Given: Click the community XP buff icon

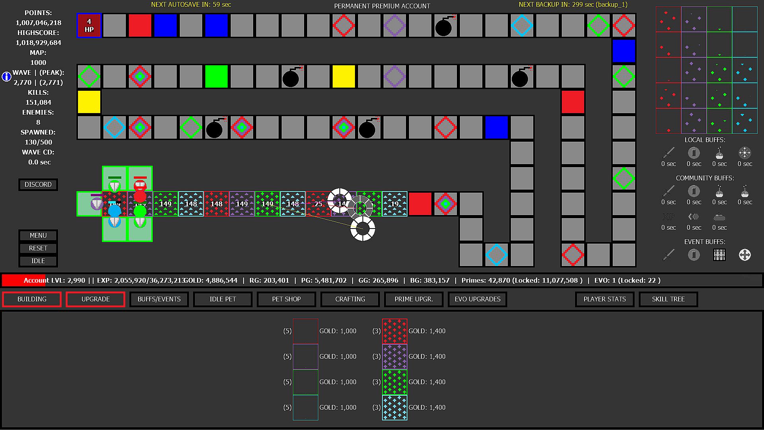Looking at the screenshot, I should click(668, 217).
